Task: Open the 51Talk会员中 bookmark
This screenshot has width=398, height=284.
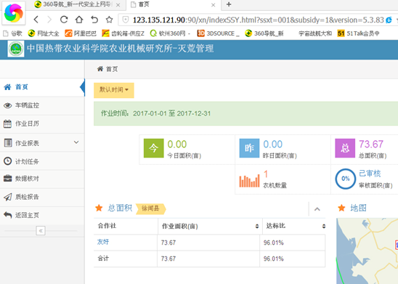Action: [x=358, y=33]
